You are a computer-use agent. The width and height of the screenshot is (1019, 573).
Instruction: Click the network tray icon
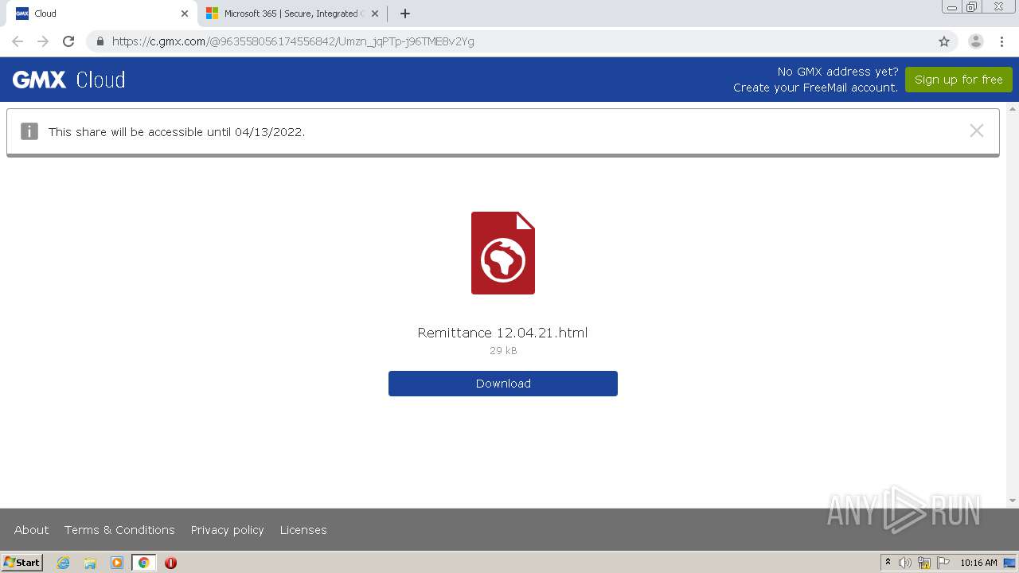pyautogui.click(x=924, y=563)
